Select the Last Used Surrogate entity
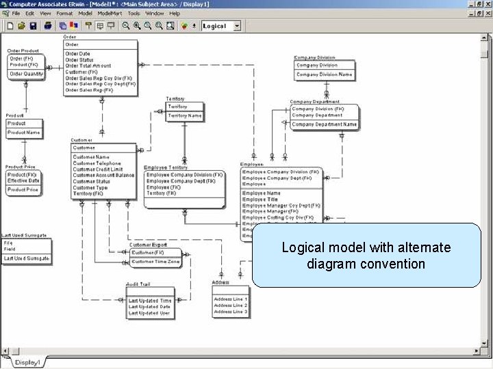493x369 pixels. [x=27, y=251]
